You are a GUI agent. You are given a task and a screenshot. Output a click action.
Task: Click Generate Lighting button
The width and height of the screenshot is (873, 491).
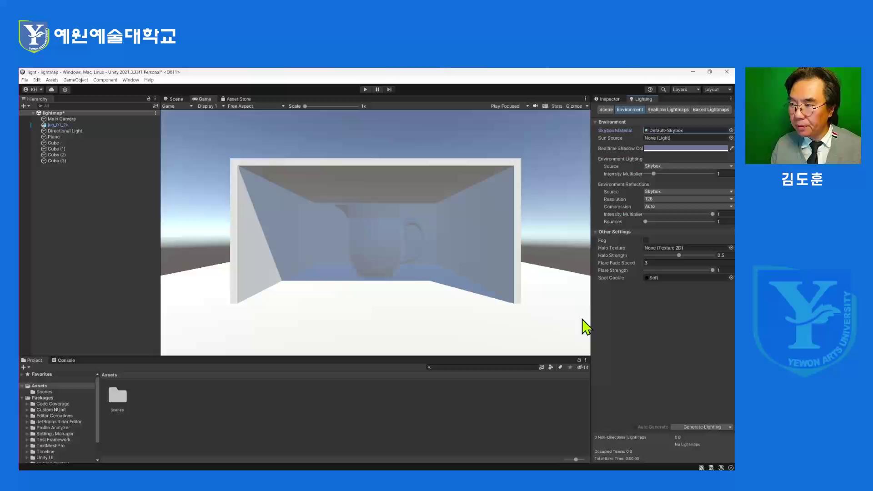(x=702, y=427)
